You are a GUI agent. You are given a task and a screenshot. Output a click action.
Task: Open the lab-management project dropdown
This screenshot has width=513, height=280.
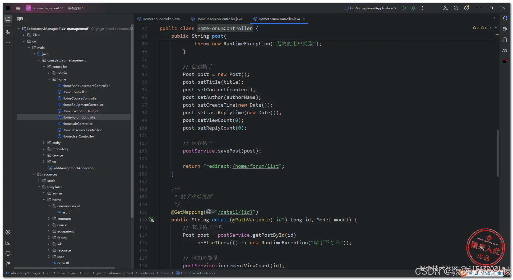point(44,8)
